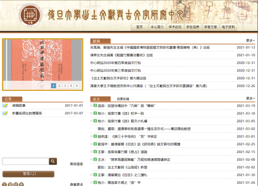Click the green icon on the 2021-02-15 paper
The width and height of the screenshot is (258, 186).
(x=95, y=152)
